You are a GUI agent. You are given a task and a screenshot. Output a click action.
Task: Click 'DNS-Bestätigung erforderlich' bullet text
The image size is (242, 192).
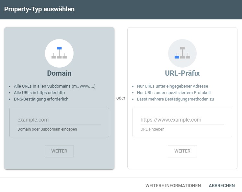[41, 99]
